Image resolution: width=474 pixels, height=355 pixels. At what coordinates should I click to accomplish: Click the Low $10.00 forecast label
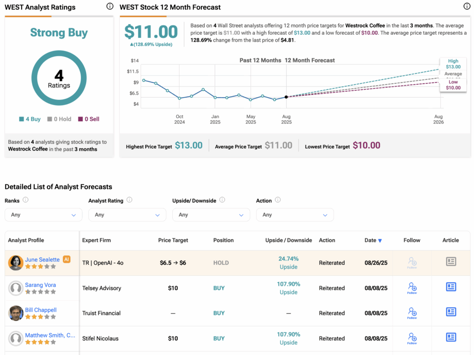453,85
